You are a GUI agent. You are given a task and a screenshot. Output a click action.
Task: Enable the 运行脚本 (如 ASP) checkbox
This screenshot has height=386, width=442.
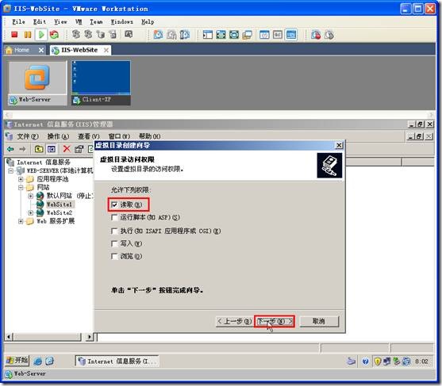(114, 218)
